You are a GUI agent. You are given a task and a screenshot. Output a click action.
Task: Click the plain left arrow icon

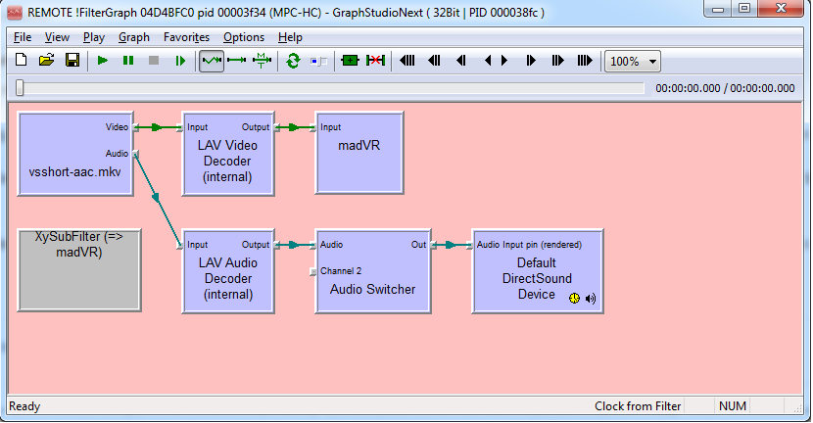(x=488, y=61)
